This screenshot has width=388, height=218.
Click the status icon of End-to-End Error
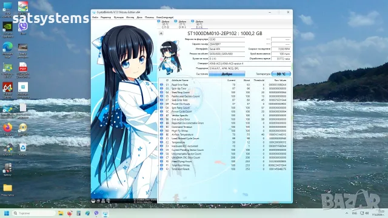pos(162,119)
